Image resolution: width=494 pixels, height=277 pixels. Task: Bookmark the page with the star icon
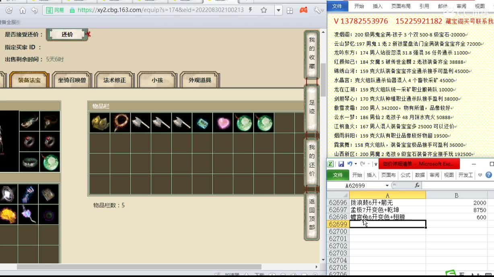pyautogui.click(x=264, y=10)
